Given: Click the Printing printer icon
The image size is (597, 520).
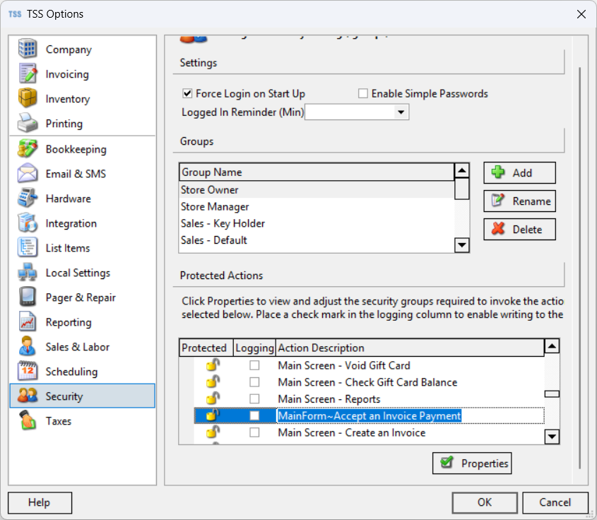Looking at the screenshot, I should 28,124.
